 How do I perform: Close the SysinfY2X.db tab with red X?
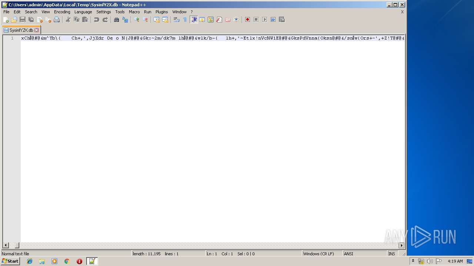click(36, 30)
